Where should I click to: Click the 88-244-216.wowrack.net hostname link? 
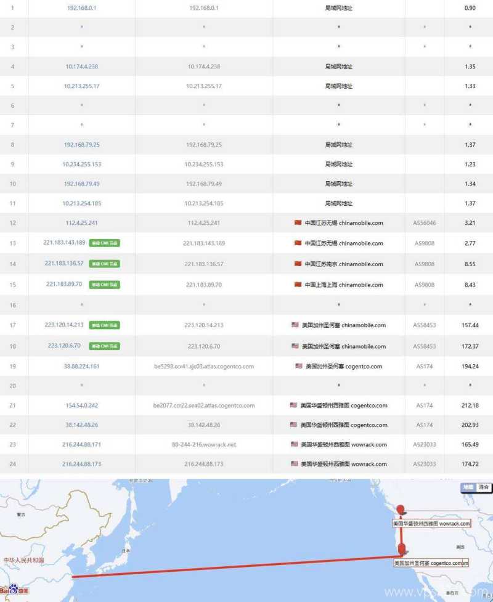point(203,445)
